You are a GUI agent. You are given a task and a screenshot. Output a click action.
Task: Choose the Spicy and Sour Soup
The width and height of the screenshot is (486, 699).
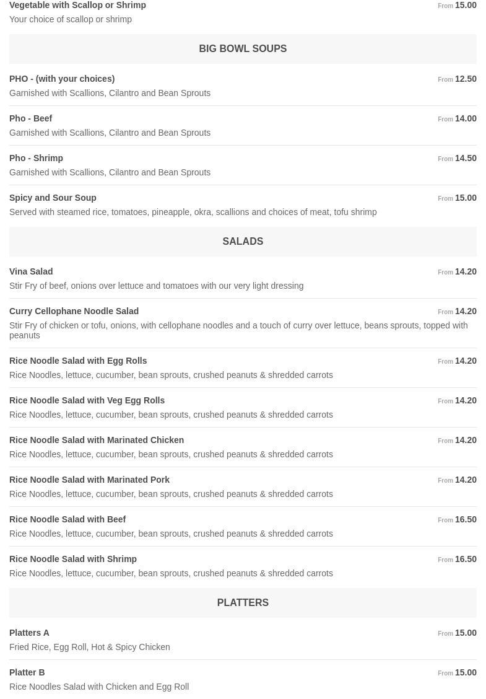coord(53,198)
